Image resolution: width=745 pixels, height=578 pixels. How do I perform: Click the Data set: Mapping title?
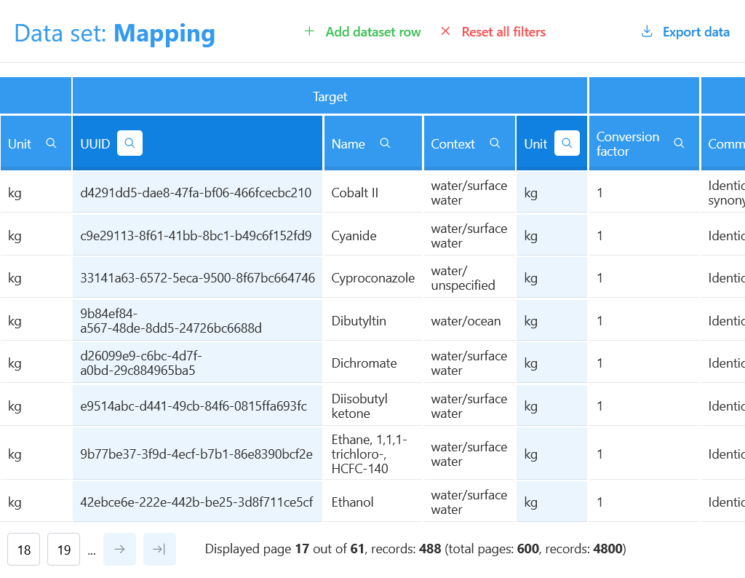(x=114, y=33)
